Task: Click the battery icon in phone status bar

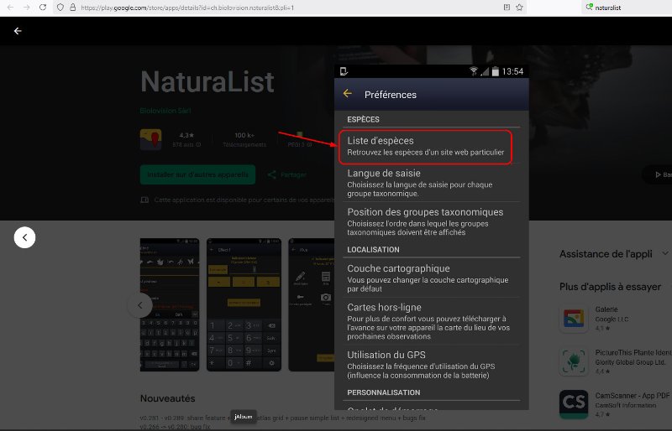Action: click(495, 71)
